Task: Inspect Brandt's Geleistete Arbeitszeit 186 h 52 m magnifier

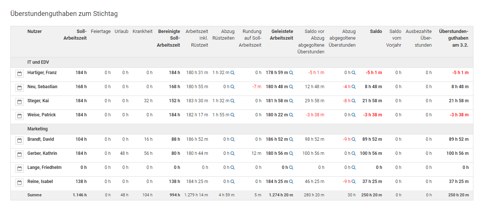Action: coord(291,140)
